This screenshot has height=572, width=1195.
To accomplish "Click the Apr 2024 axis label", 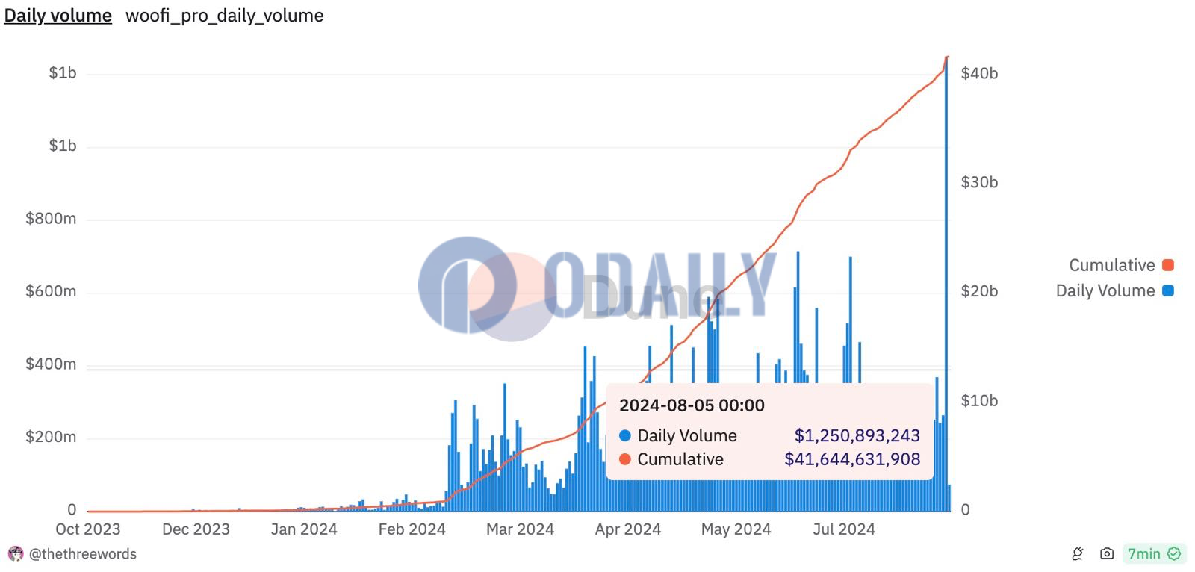I will click(628, 529).
